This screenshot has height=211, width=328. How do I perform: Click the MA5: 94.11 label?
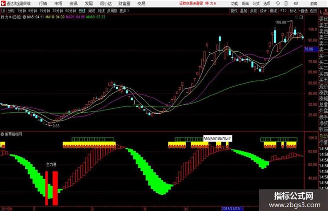(x=35, y=17)
